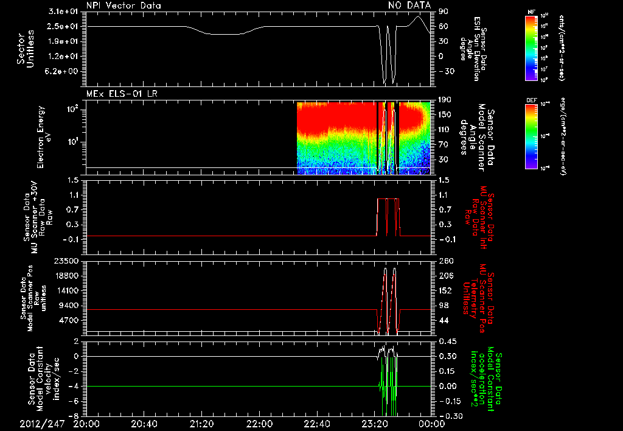Click the 10¹ electron energy tick label

pyautogui.click(x=72, y=142)
